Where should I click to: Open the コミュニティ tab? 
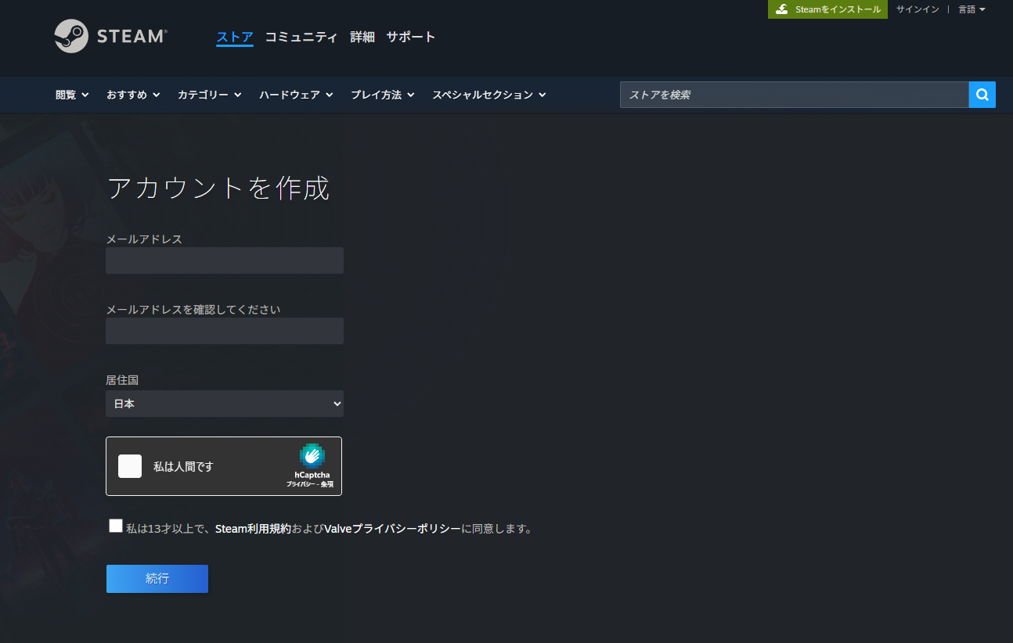click(301, 37)
